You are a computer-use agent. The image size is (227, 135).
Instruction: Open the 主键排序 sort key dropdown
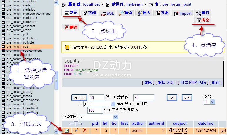(x=99, y=117)
